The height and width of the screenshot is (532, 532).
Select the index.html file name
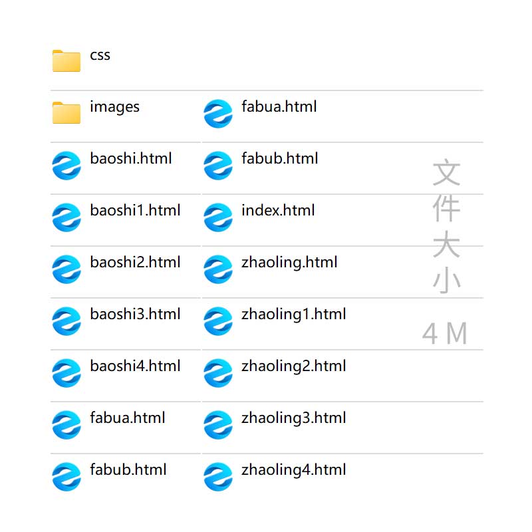pos(278,210)
